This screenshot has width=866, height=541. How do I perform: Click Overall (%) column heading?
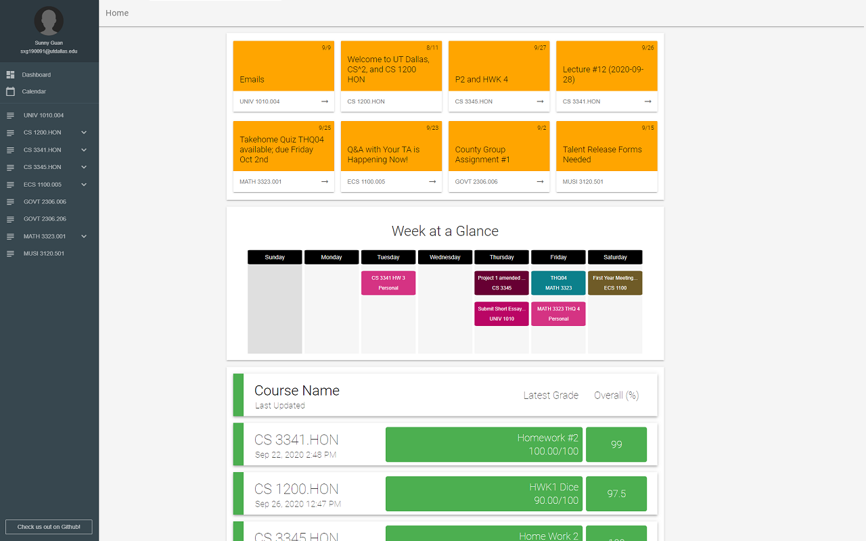point(616,396)
